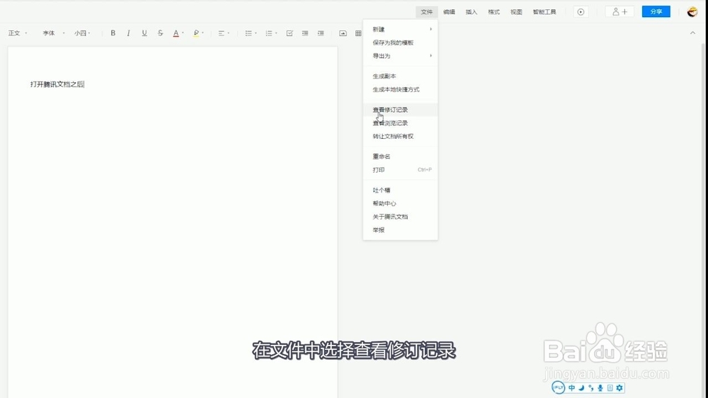Choose 打印 from the file menu

tap(400, 170)
